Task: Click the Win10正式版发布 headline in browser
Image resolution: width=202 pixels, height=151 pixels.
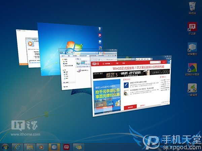Action: click(x=138, y=67)
